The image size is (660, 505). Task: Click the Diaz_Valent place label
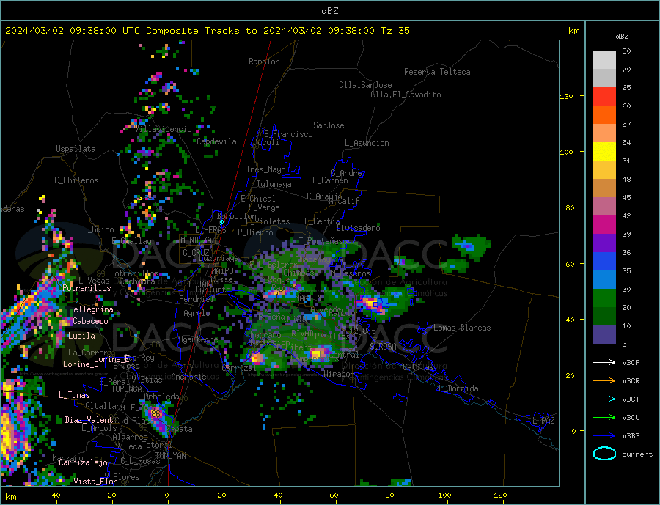coord(89,420)
